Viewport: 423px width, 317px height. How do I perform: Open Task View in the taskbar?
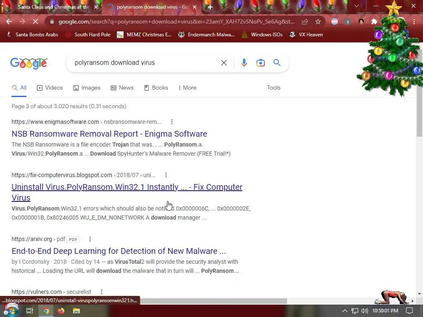pos(29,311)
